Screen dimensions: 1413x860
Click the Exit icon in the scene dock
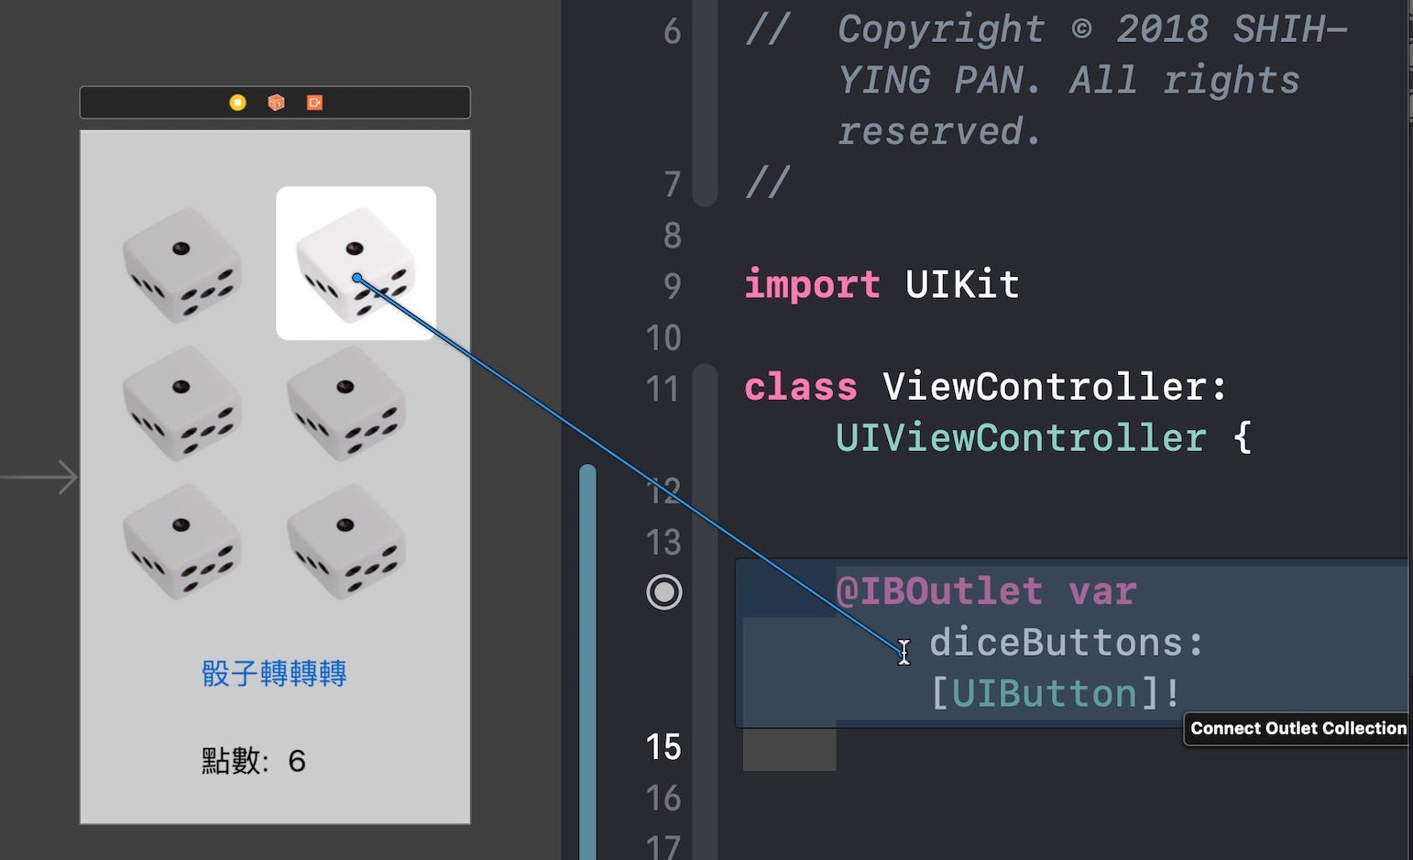(x=314, y=103)
